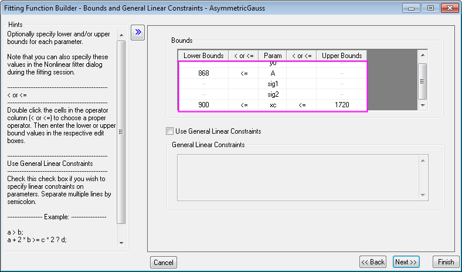This screenshot has width=462, height=272.
Task: Select lower bound cell with value 900
Action: 203,104
